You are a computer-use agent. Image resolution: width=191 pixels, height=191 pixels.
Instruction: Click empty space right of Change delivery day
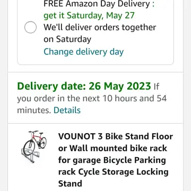point(149,52)
